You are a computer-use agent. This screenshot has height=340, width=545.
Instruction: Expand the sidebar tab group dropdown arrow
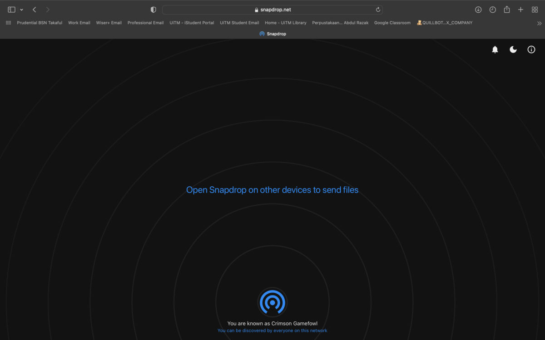(21, 10)
